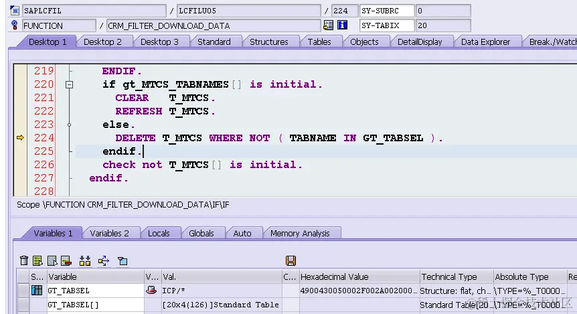Click the REFRESH T_MTCS statement on line 222
The height and width of the screenshot is (314, 577).
click(165, 111)
